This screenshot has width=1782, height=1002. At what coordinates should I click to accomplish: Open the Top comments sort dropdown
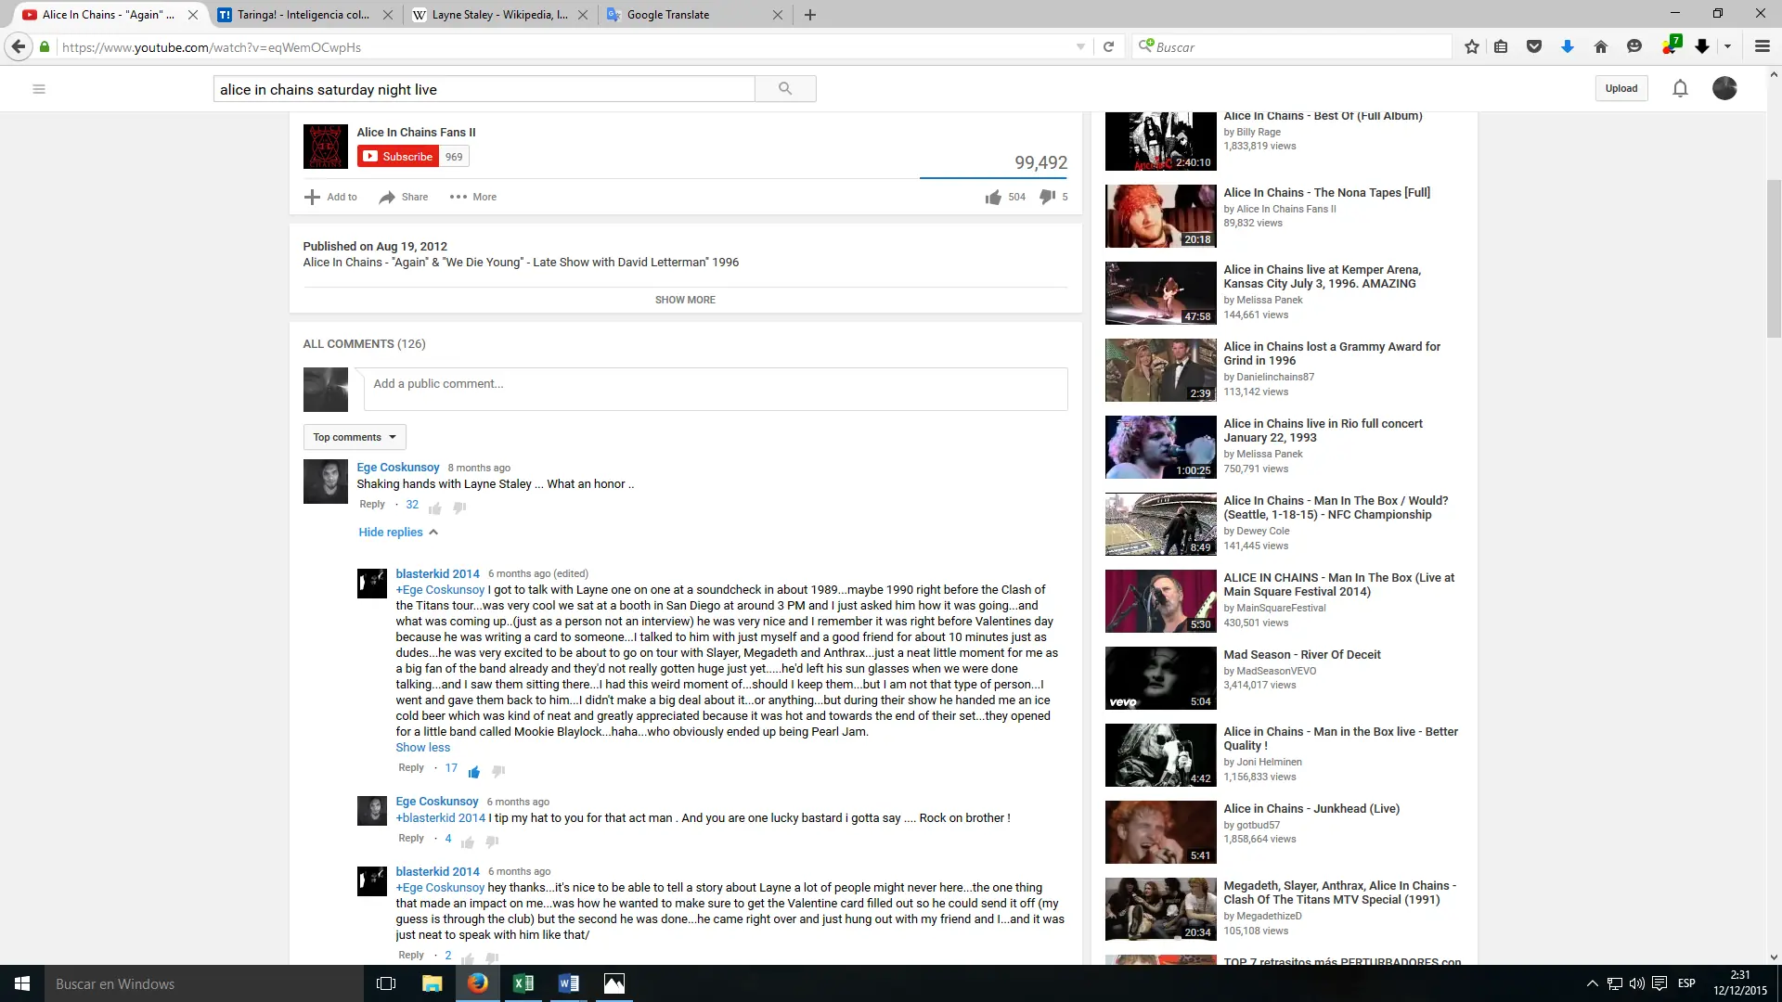click(355, 437)
